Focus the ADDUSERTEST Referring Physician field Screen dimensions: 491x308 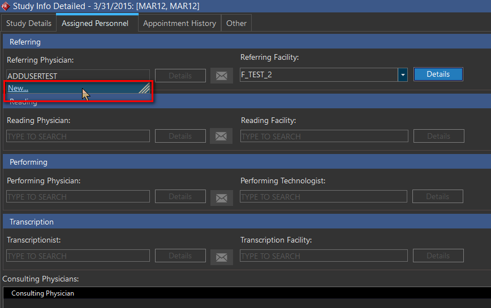[x=78, y=76]
